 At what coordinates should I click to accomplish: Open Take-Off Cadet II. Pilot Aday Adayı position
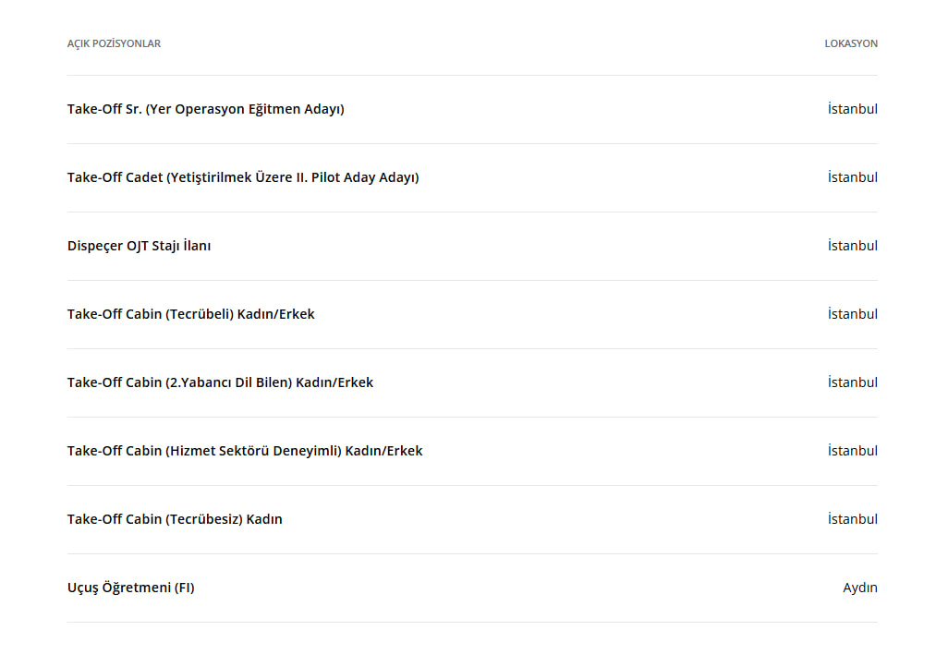point(243,177)
